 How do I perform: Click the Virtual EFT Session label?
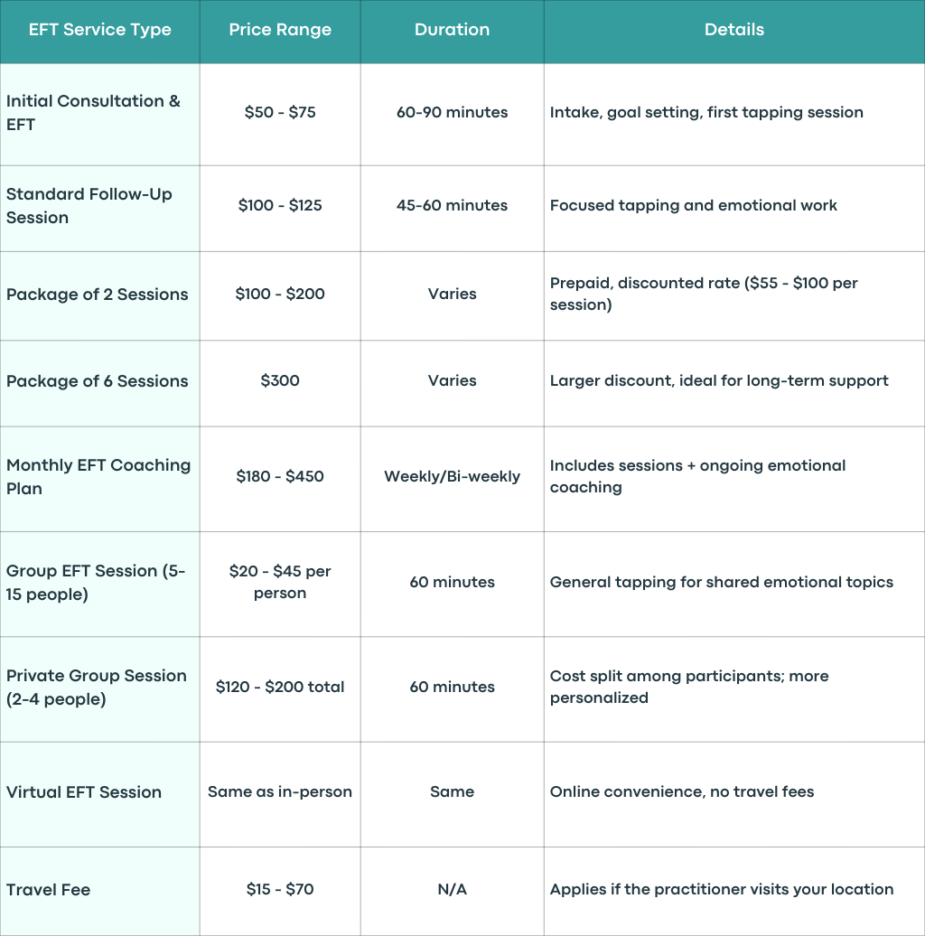click(x=83, y=792)
